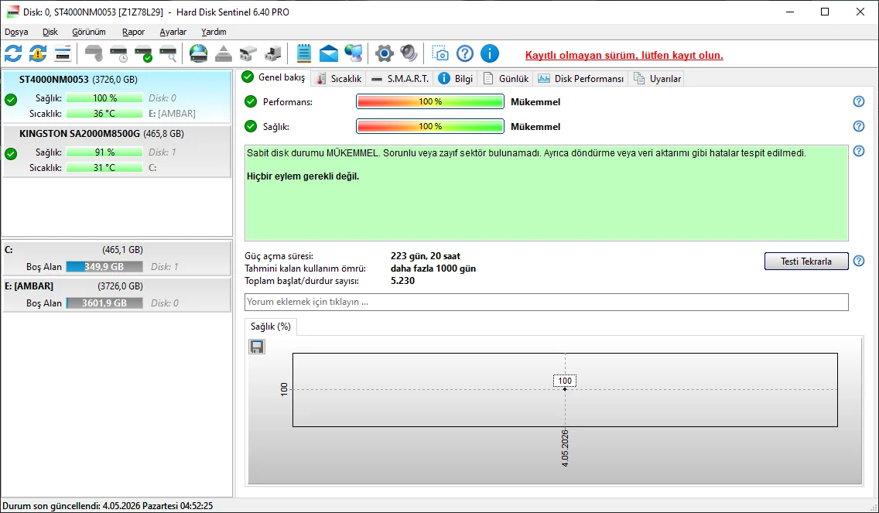Click E: free space bar 3601,9 GB

(x=104, y=303)
